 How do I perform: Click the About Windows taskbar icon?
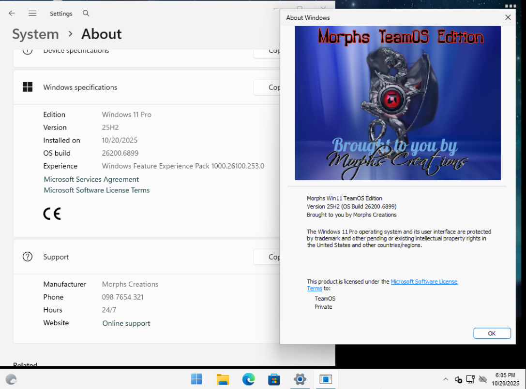(326, 379)
